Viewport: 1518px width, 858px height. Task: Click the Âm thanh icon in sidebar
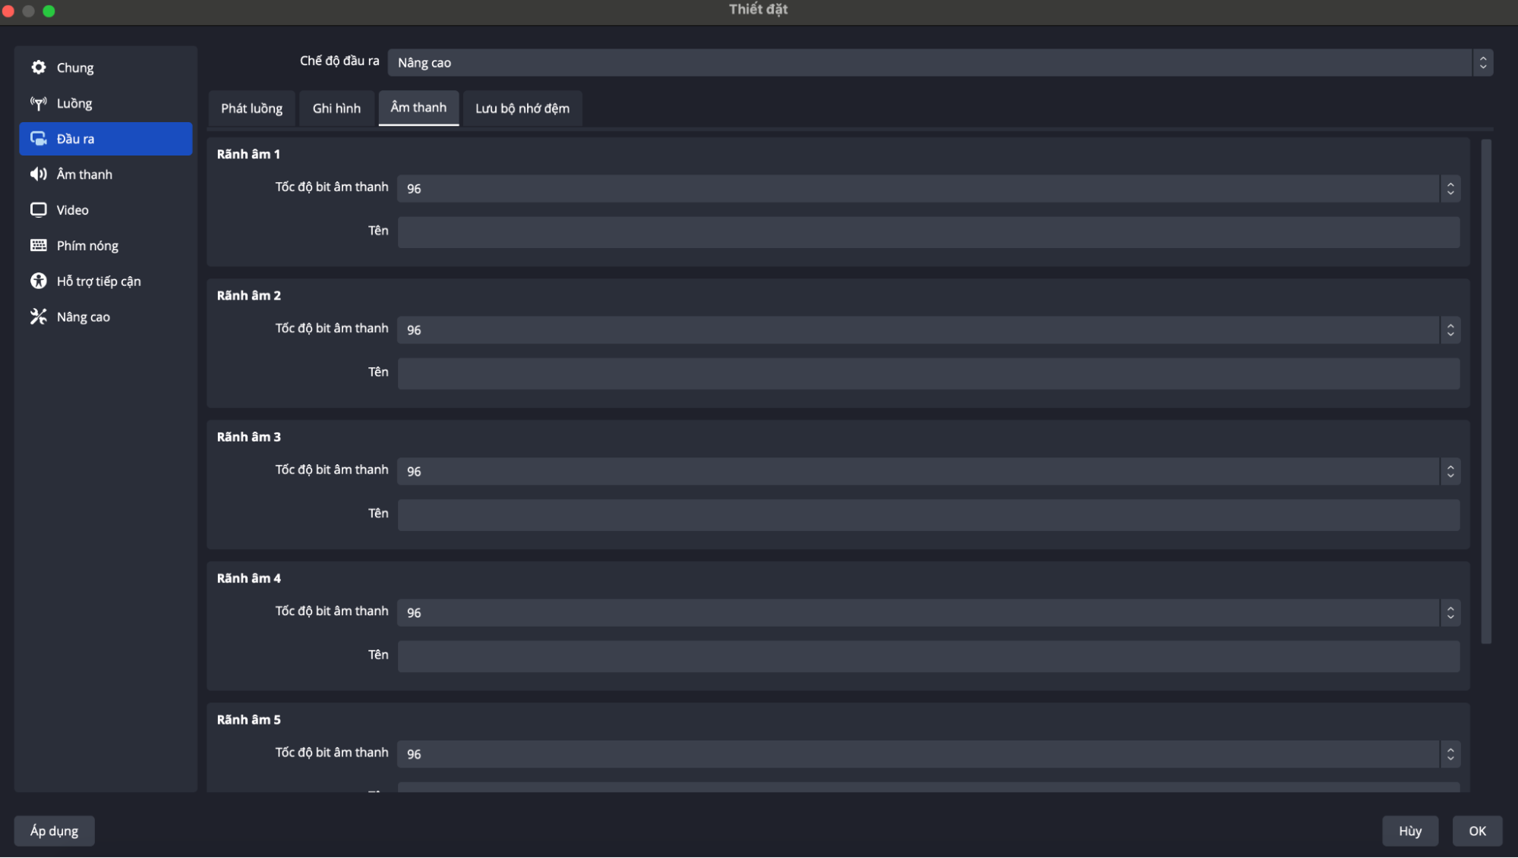(39, 174)
